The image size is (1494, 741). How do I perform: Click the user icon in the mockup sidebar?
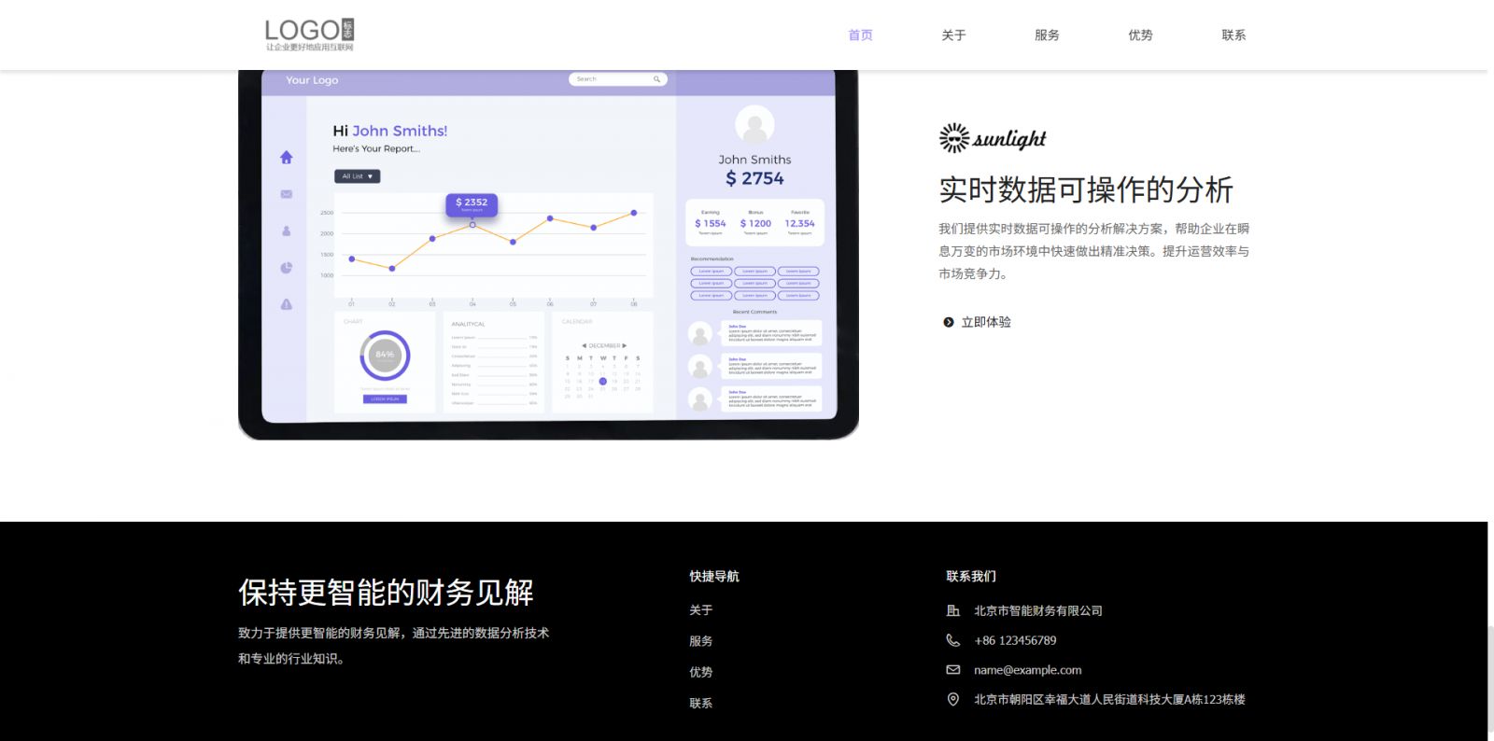pyautogui.click(x=287, y=231)
